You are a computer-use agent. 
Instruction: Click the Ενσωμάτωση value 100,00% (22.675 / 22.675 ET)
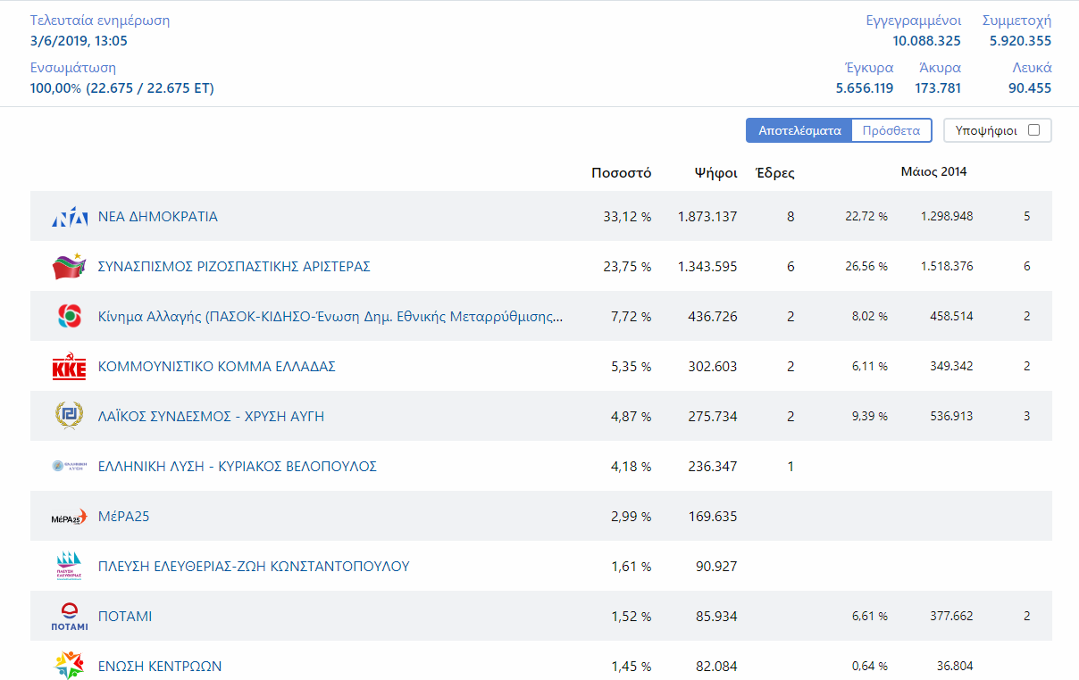click(122, 88)
